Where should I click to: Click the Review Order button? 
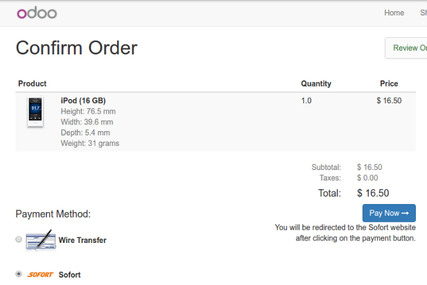pos(406,48)
